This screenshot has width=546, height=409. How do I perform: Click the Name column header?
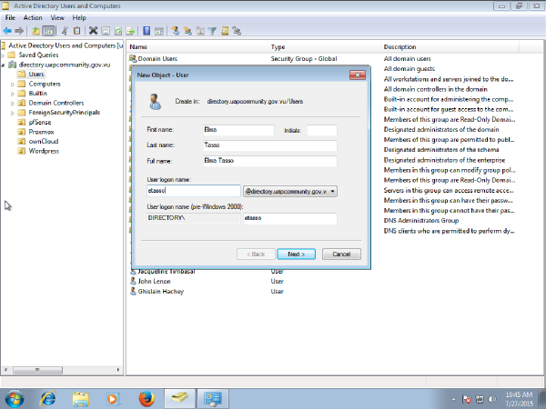[x=197, y=47]
